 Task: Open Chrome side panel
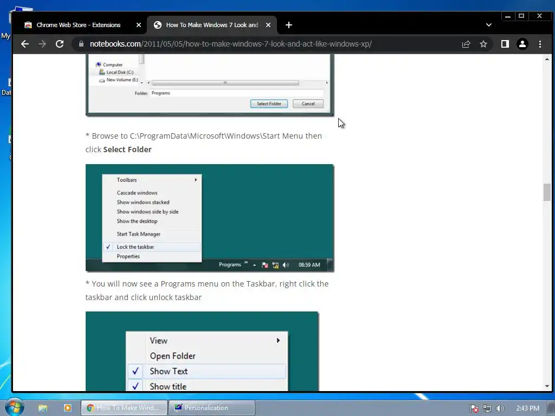coord(505,44)
